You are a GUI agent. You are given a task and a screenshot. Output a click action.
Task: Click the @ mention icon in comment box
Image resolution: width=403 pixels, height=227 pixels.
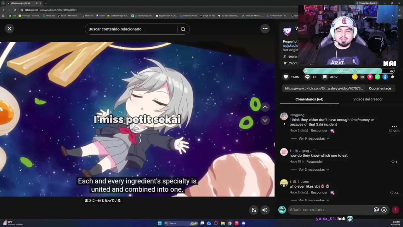(x=376, y=210)
